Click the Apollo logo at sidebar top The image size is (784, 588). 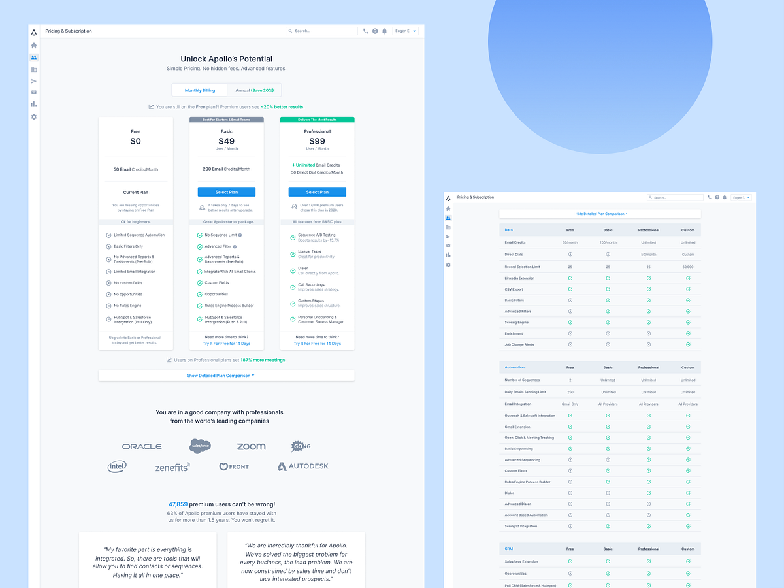point(33,31)
